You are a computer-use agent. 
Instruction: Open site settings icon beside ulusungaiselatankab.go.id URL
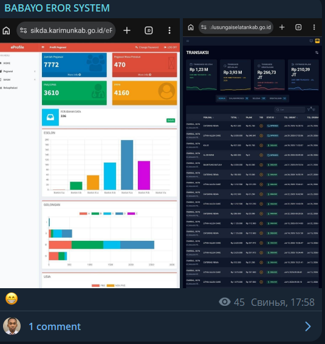pos(204,27)
